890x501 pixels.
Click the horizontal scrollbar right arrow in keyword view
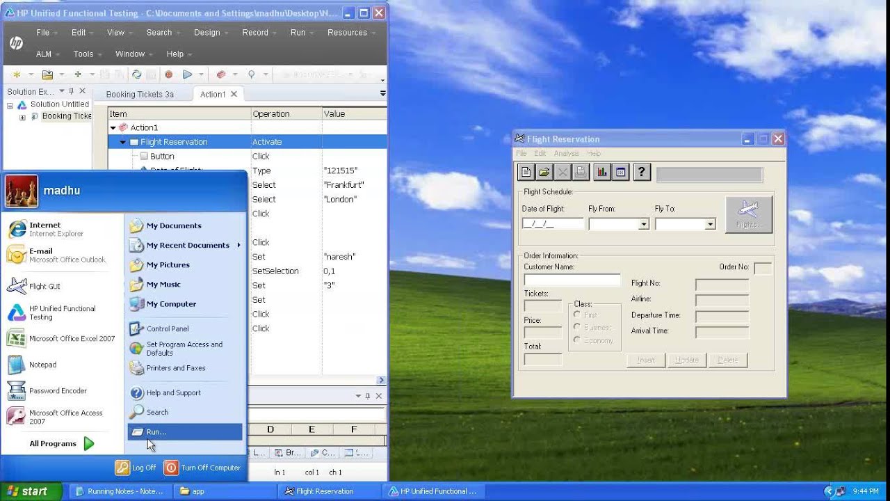[381, 380]
